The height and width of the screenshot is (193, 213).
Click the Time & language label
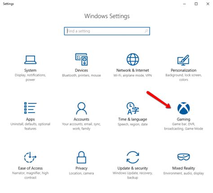133,119
